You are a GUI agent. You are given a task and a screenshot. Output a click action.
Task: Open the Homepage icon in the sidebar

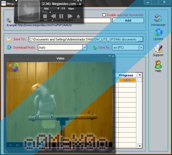[x=158, y=18]
